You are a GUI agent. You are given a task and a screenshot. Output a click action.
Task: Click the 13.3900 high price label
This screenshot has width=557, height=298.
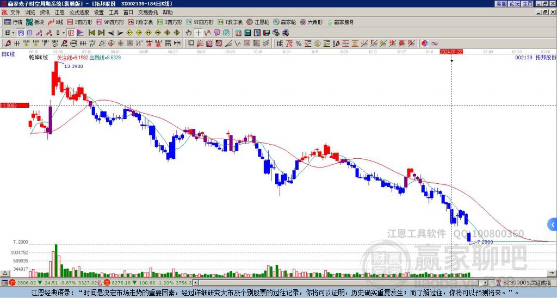coord(73,66)
